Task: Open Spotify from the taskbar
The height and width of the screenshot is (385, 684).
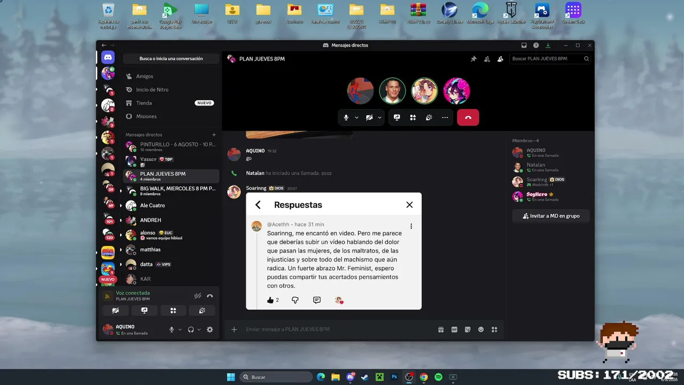Action: pyautogui.click(x=438, y=377)
